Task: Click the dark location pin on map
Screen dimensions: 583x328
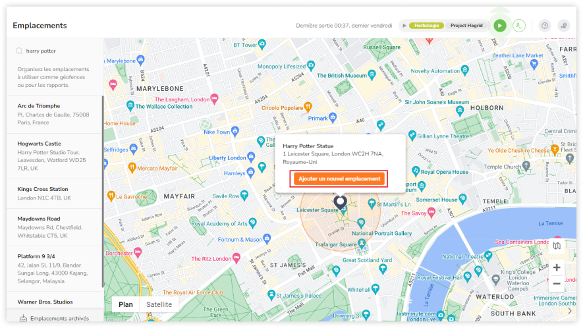Action: (340, 203)
